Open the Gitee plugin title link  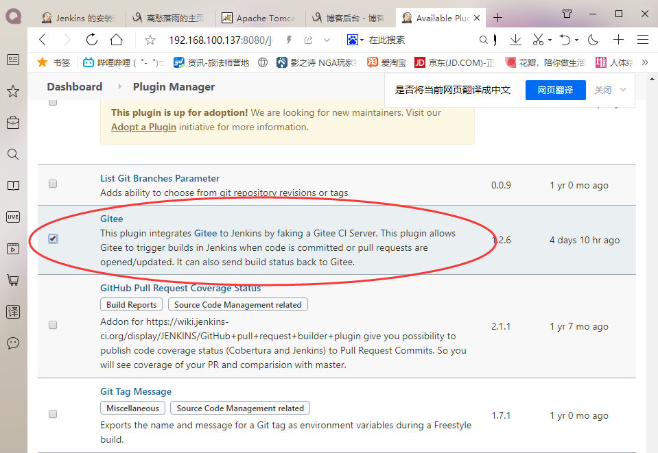[112, 219]
